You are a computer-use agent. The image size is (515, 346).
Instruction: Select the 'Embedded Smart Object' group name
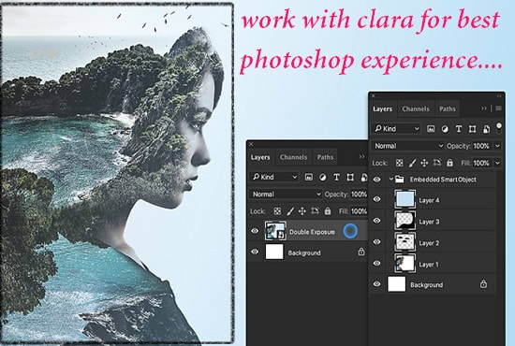[x=443, y=180]
